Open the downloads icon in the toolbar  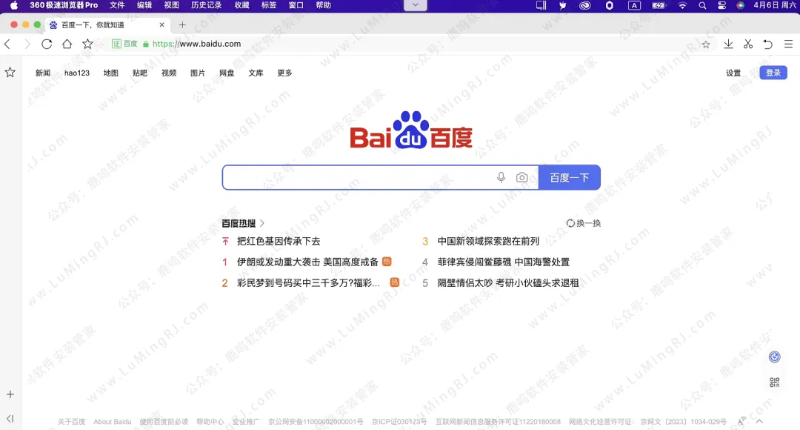728,44
